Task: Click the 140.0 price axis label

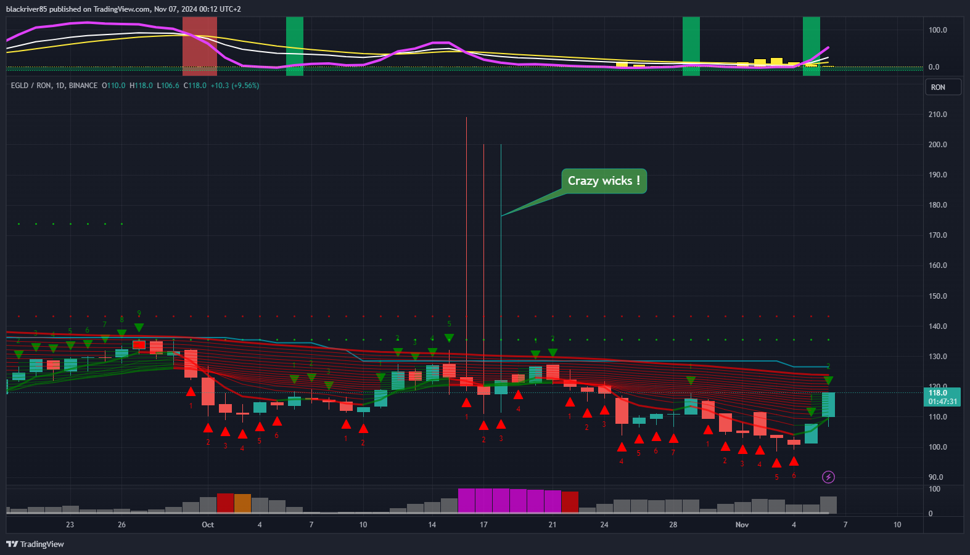Action: pos(937,326)
